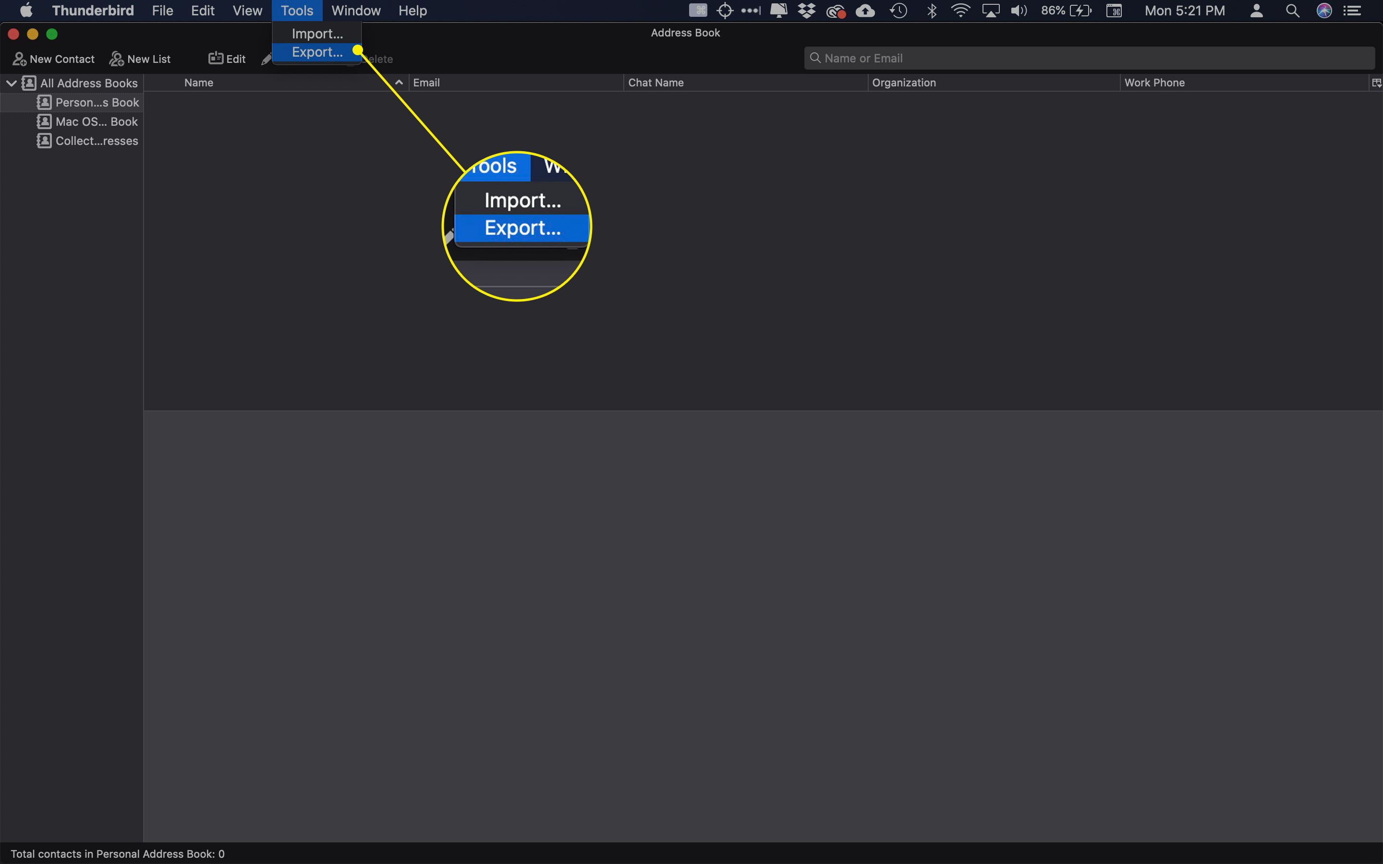Click the Export... menu item
The image size is (1383, 864).
tap(316, 52)
